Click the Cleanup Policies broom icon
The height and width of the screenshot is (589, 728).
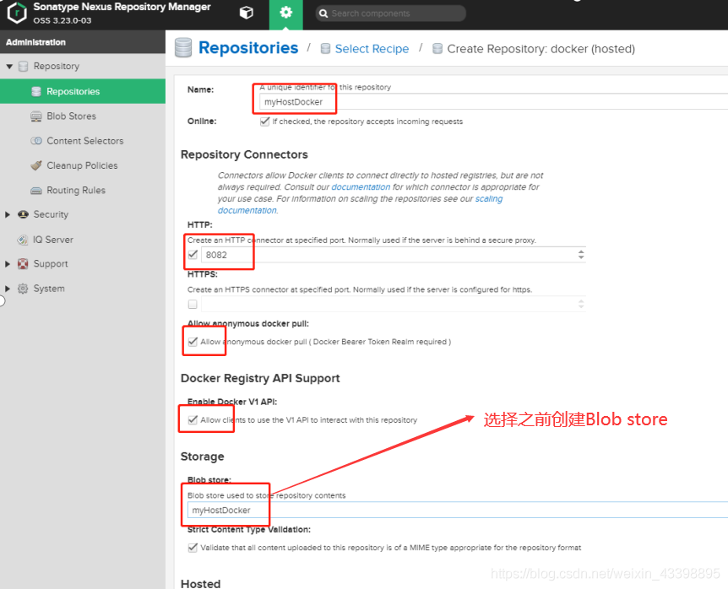pos(36,165)
